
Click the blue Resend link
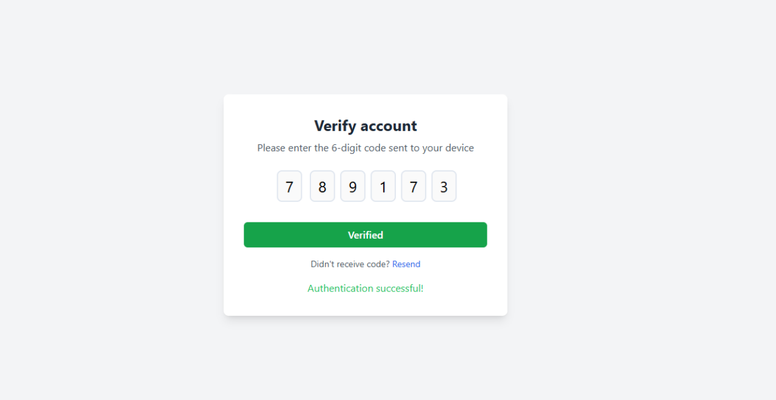coord(406,264)
